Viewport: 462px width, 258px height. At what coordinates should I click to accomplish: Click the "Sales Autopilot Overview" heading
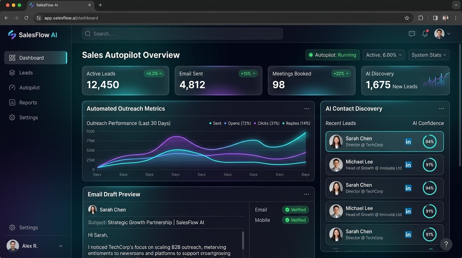pyautogui.click(x=131, y=55)
